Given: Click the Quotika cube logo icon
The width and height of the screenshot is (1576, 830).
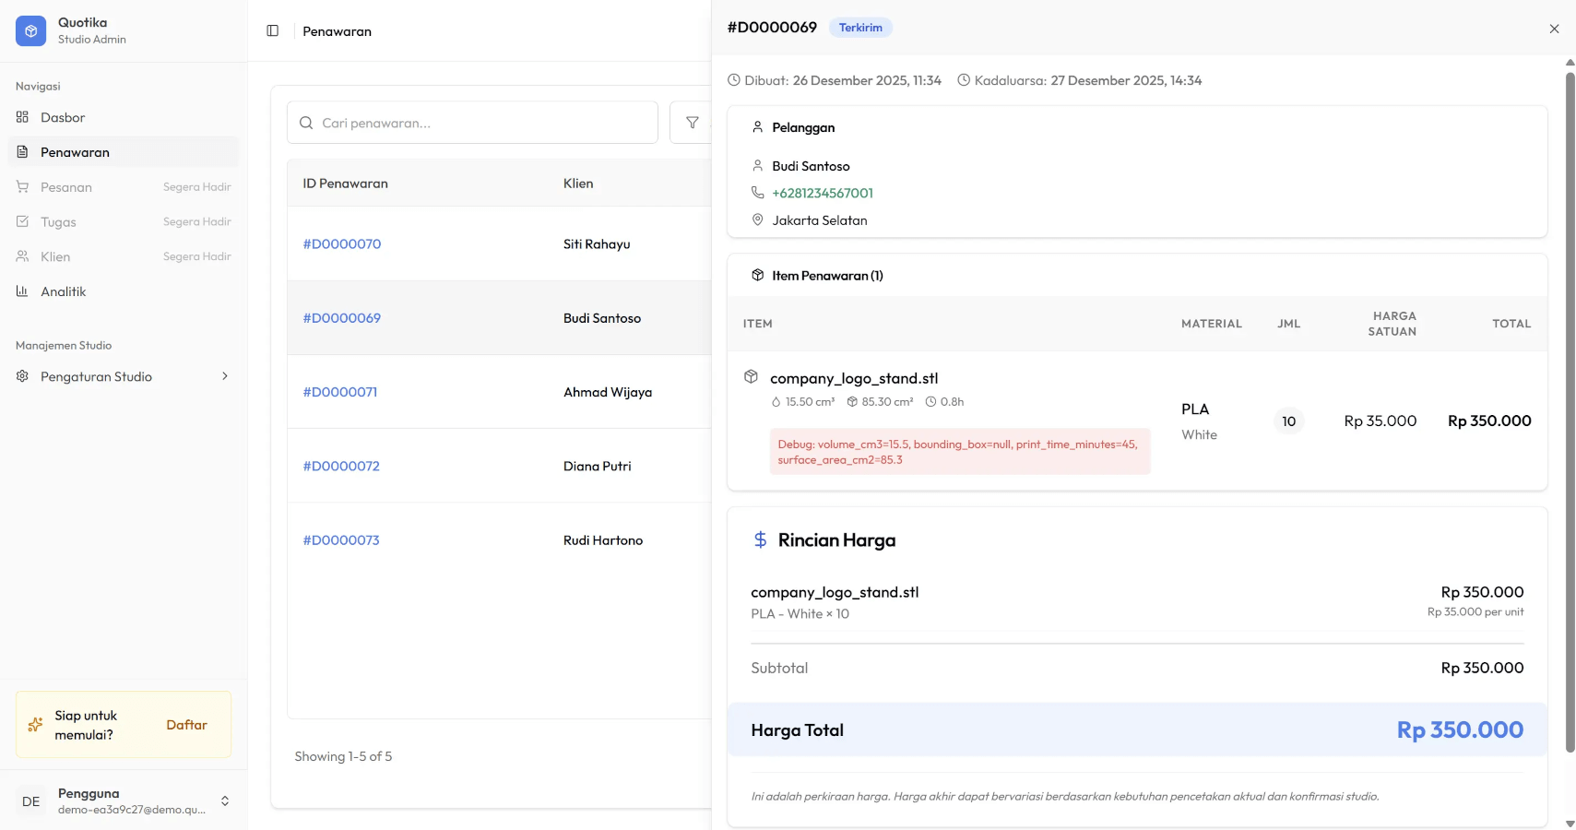Looking at the screenshot, I should pyautogui.click(x=30, y=30).
